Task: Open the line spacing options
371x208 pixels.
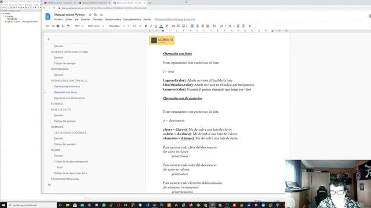Action: (214, 26)
